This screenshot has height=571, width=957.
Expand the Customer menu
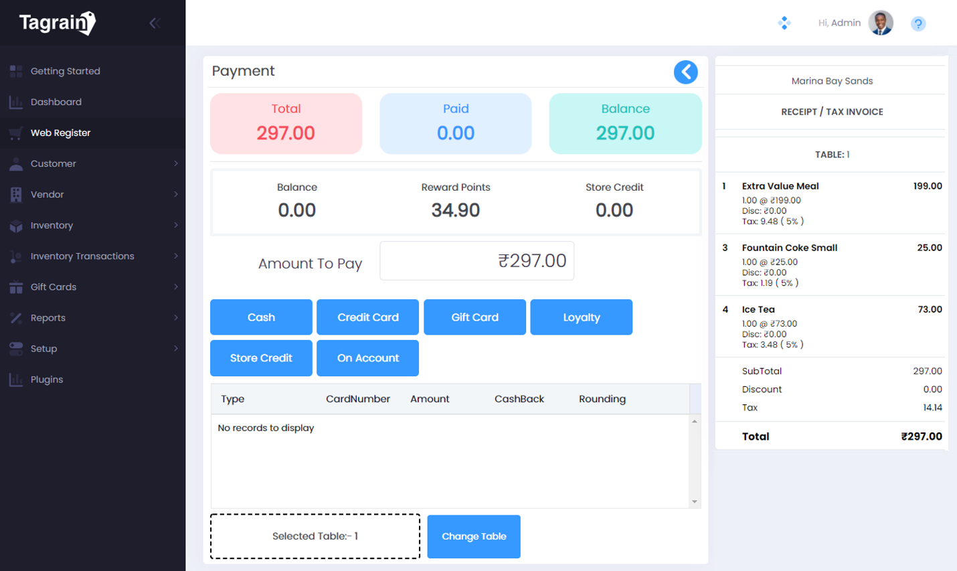pyautogui.click(x=54, y=163)
